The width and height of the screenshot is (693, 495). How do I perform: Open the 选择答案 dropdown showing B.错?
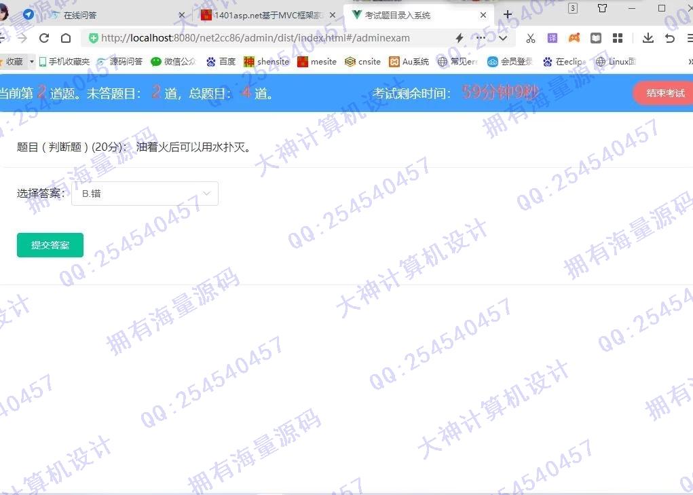pos(145,194)
